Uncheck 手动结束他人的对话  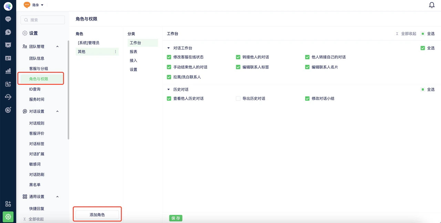169,67
